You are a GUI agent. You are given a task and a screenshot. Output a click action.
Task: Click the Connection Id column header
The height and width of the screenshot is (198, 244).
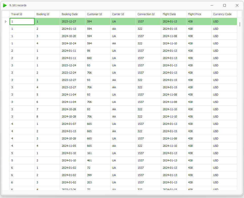[x=148, y=14]
